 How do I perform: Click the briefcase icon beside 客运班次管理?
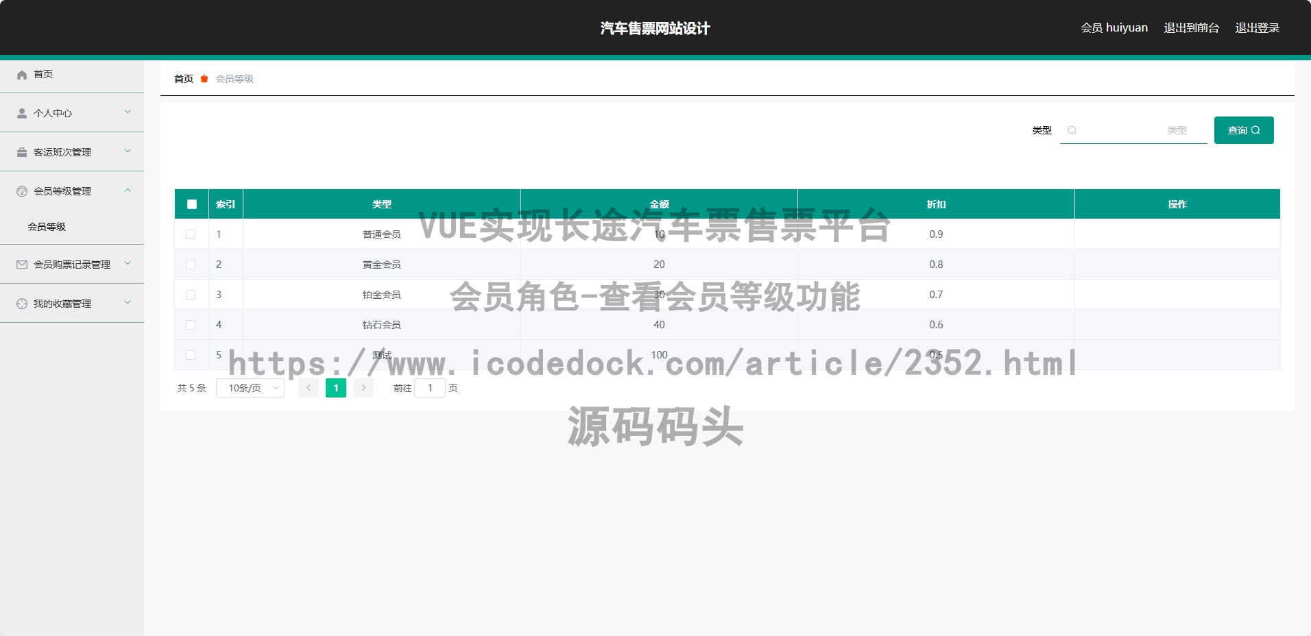coord(22,152)
